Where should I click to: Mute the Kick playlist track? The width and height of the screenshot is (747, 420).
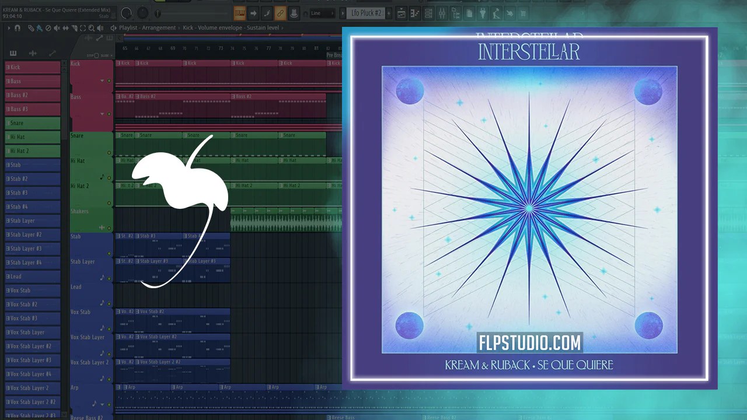109,80
